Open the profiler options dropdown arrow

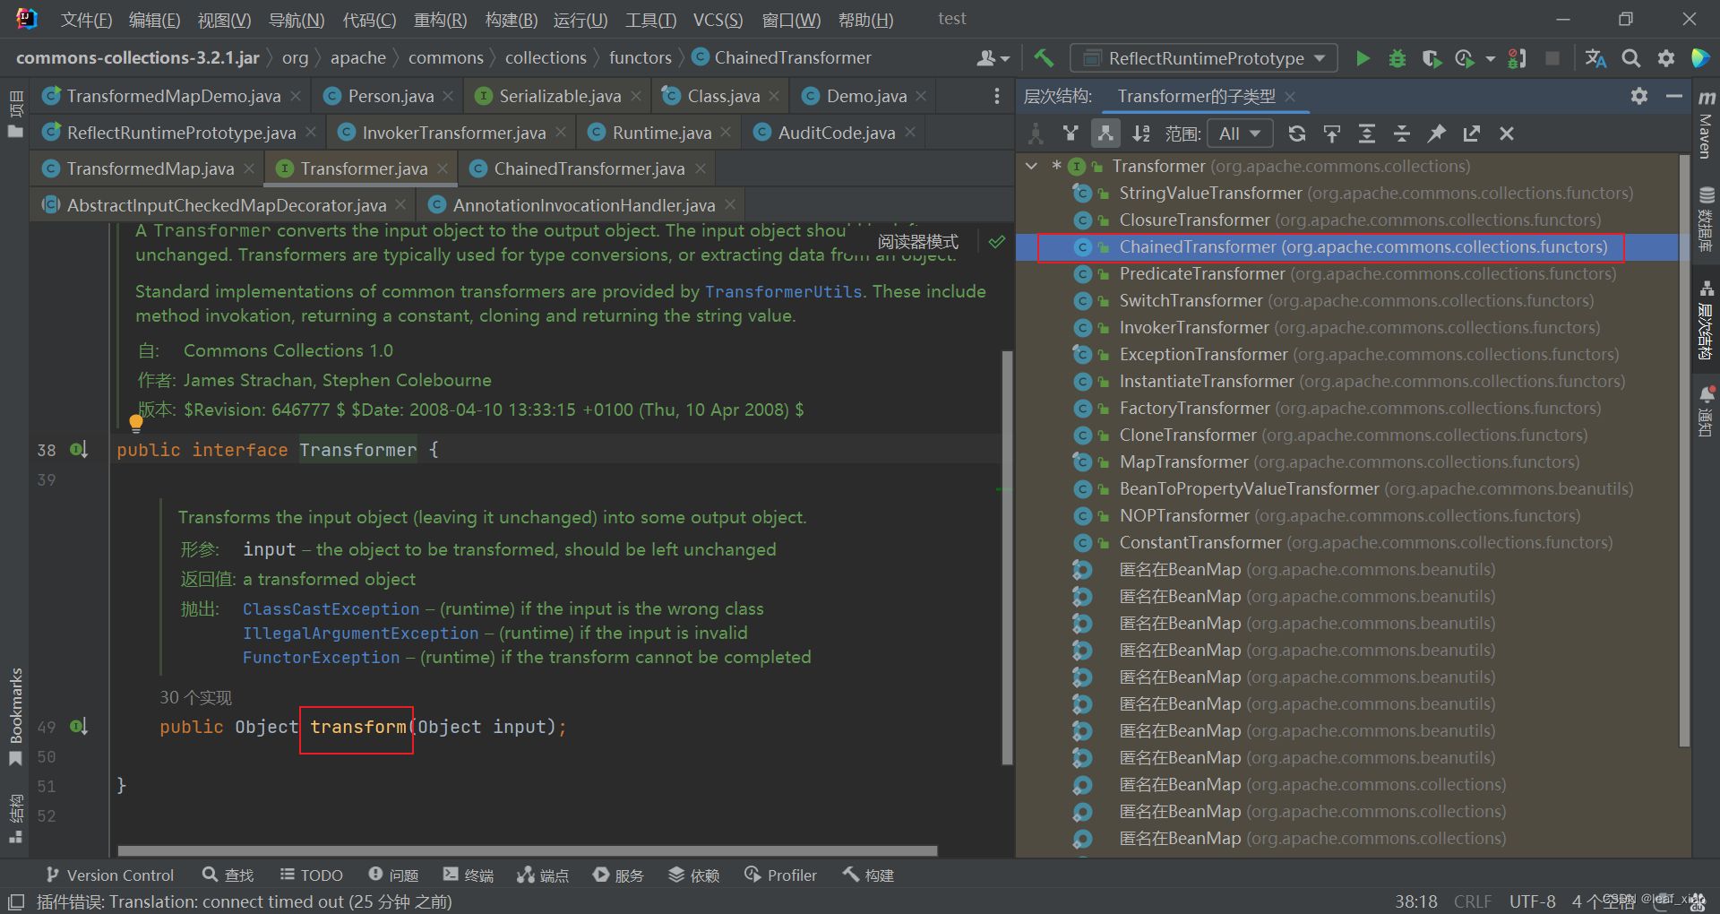pyautogui.click(x=1490, y=58)
